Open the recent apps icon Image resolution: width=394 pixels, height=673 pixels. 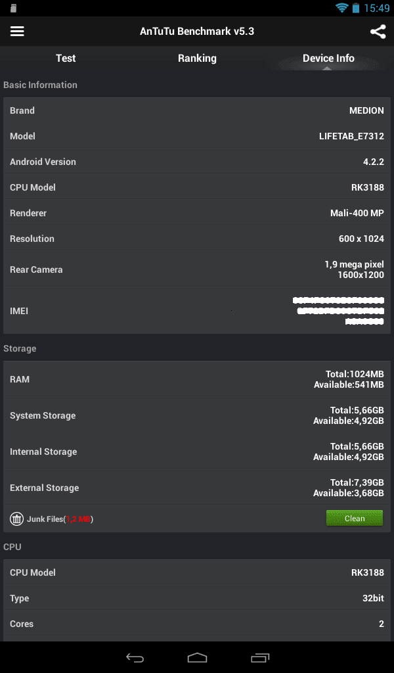[x=260, y=657]
